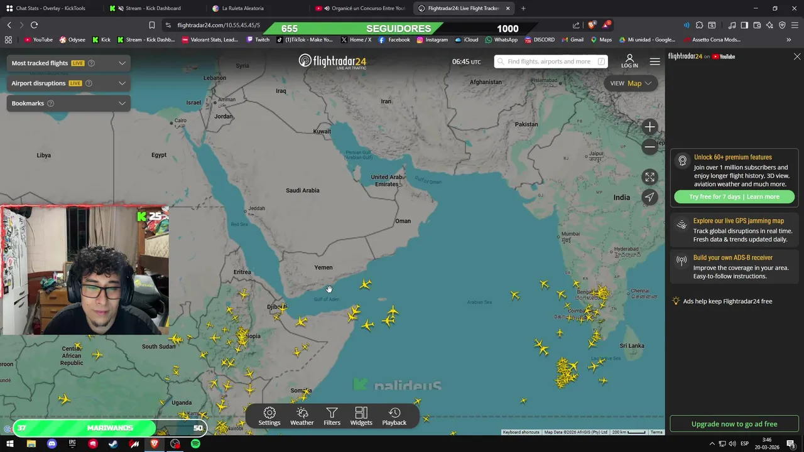The width and height of the screenshot is (804, 452).
Task: Click the LOG IN user icon
Action: 629,62
